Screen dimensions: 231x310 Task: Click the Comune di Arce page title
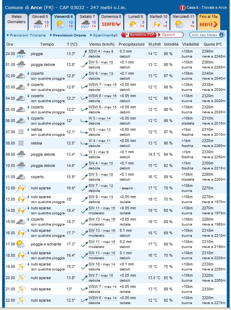(65, 8)
